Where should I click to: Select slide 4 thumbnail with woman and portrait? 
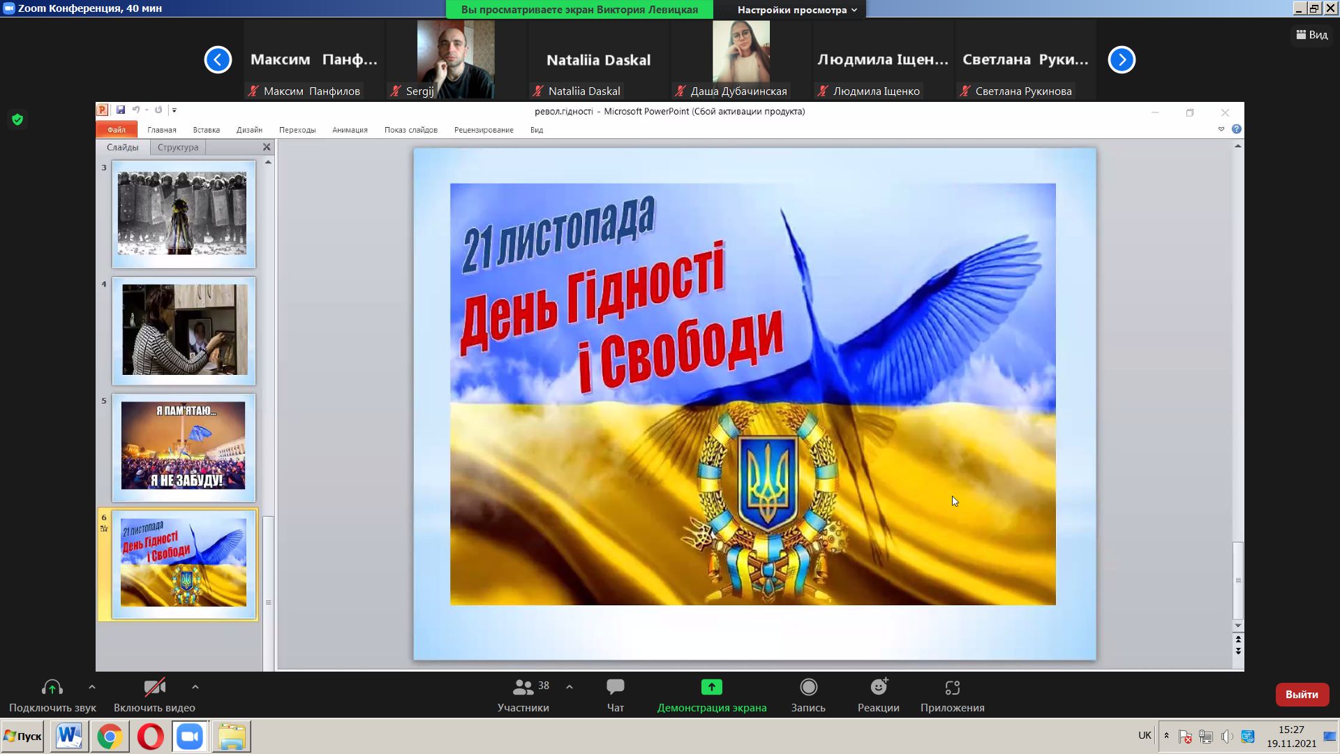184,331
